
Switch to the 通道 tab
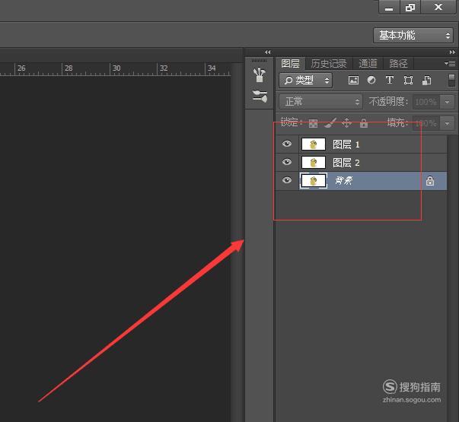click(x=368, y=63)
